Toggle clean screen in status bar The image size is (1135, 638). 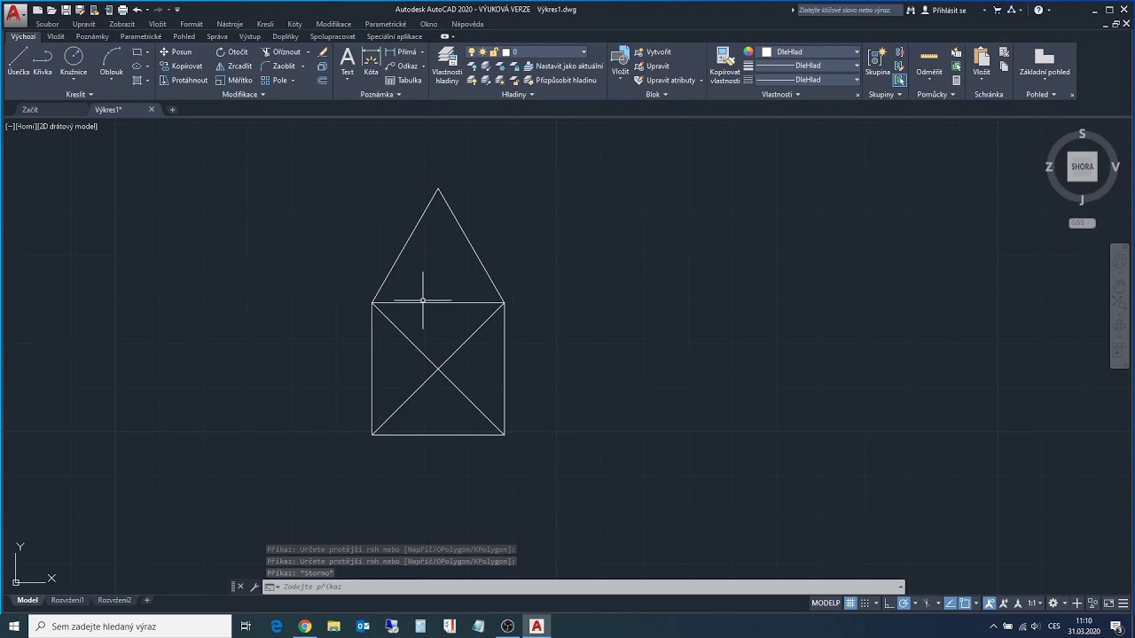[x=1108, y=603]
